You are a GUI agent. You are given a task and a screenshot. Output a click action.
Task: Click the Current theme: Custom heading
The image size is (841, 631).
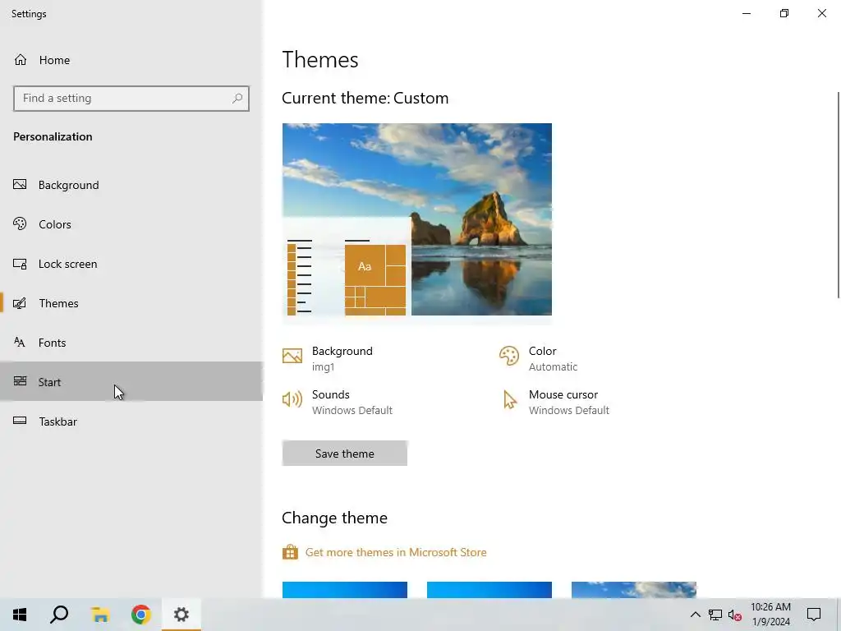pyautogui.click(x=365, y=99)
